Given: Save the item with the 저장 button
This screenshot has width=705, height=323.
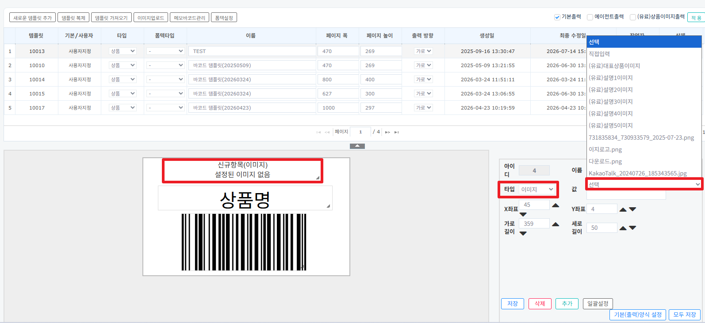Looking at the screenshot, I should pyautogui.click(x=513, y=304).
